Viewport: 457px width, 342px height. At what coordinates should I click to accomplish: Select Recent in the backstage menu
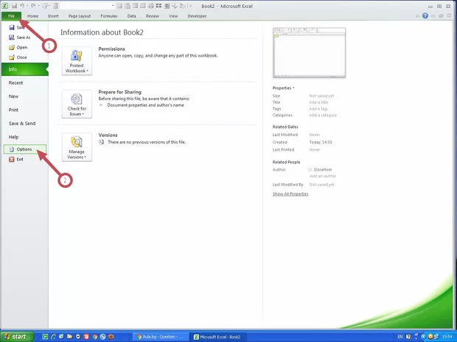[x=15, y=83]
